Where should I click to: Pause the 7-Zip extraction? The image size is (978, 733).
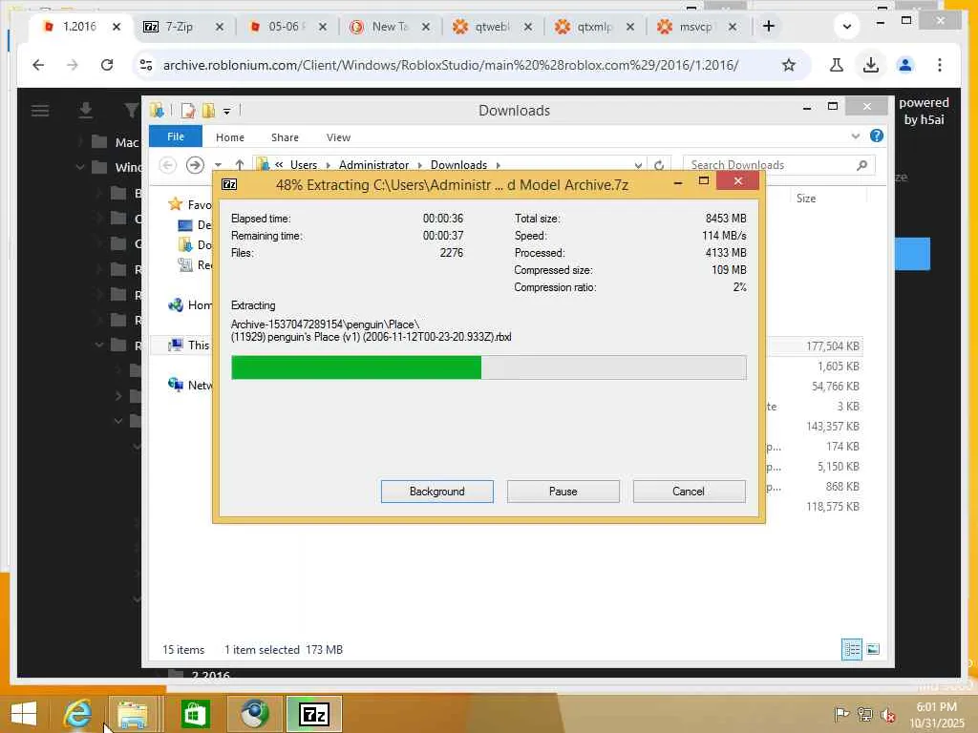click(x=563, y=492)
